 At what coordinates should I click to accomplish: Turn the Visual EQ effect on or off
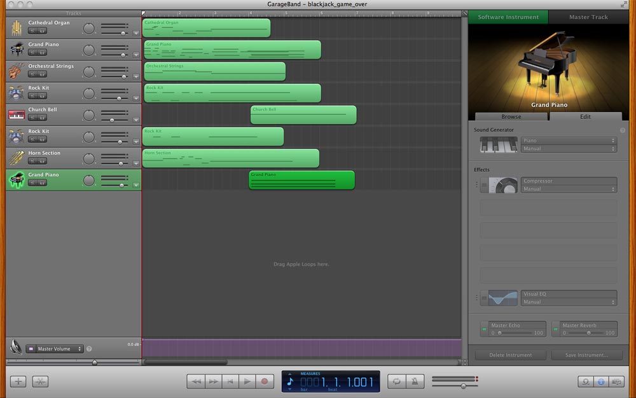[x=484, y=298]
